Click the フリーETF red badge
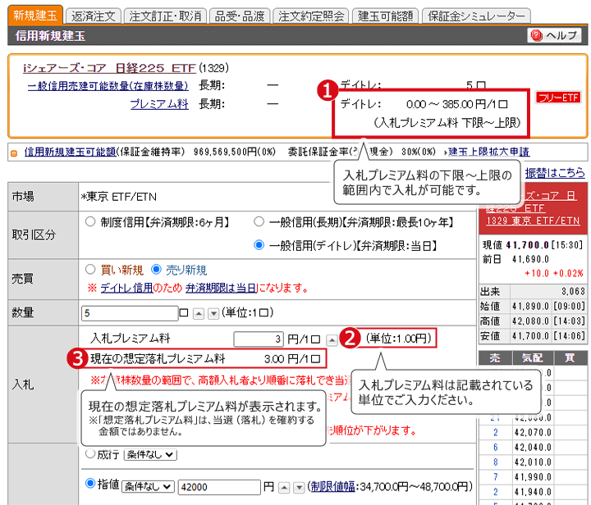The height and width of the screenshot is (505, 591). click(558, 98)
